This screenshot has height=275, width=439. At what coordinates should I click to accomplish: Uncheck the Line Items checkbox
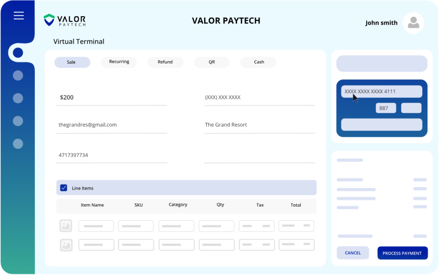63,188
